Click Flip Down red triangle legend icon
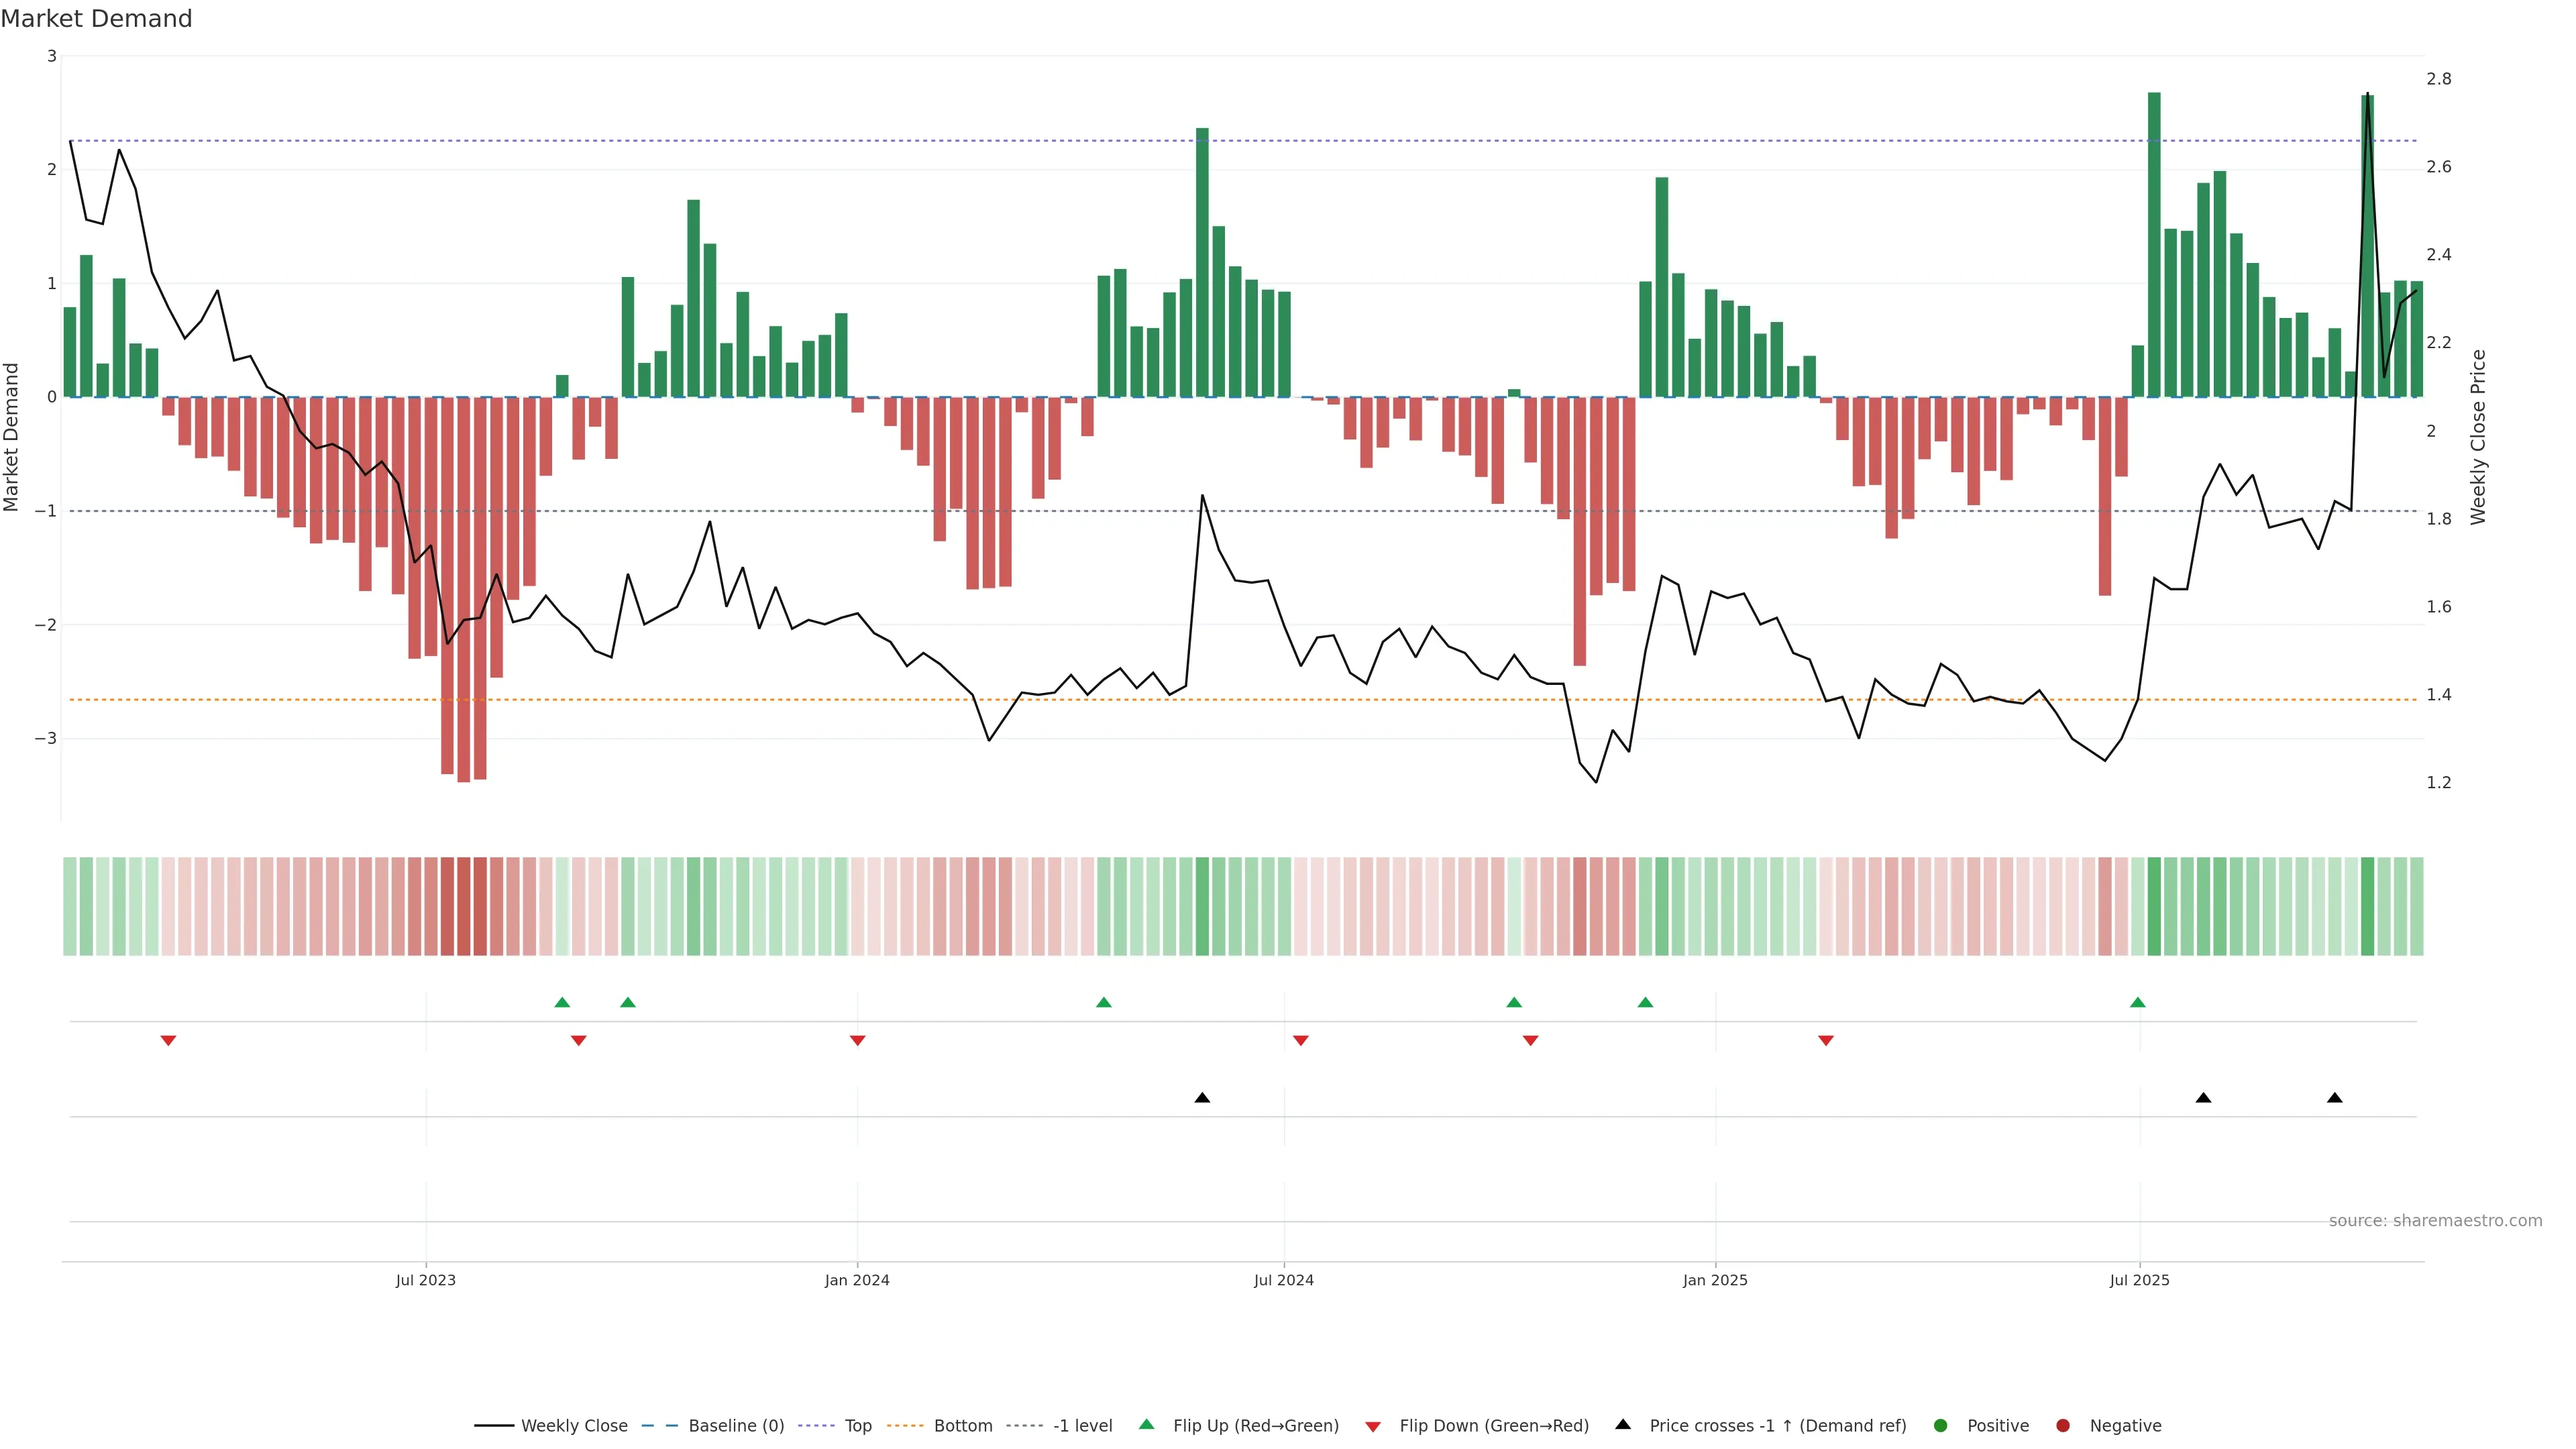Image resolution: width=2576 pixels, height=1449 pixels. (1373, 1427)
